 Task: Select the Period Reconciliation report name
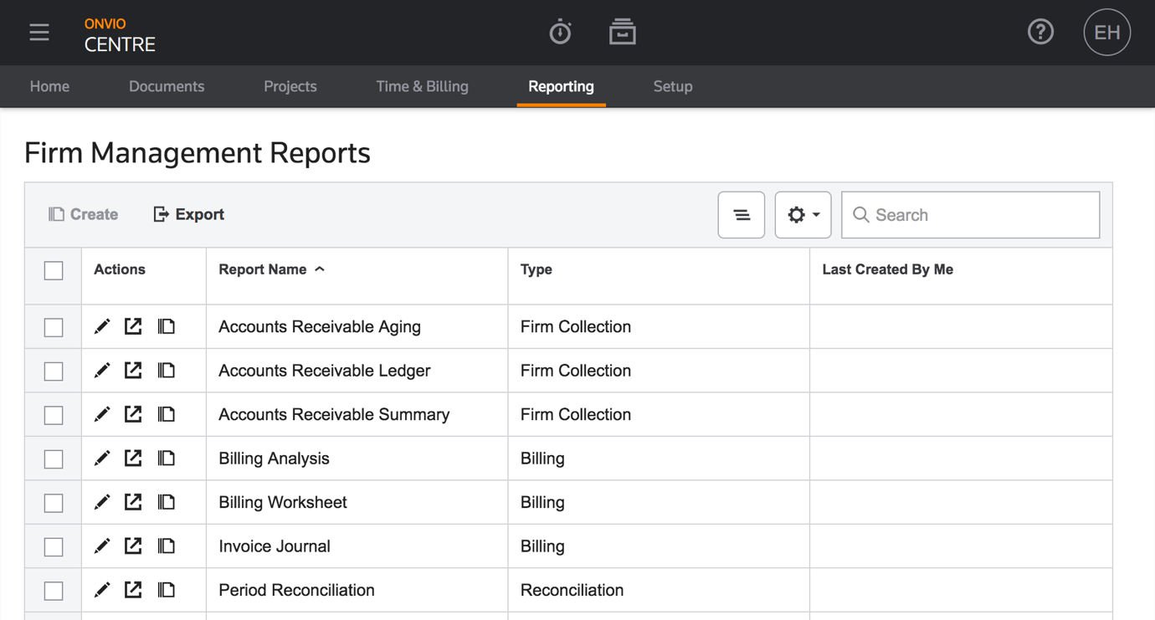[296, 590]
